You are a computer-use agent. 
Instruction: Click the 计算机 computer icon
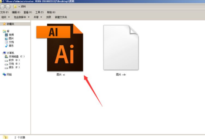coord(4,53)
